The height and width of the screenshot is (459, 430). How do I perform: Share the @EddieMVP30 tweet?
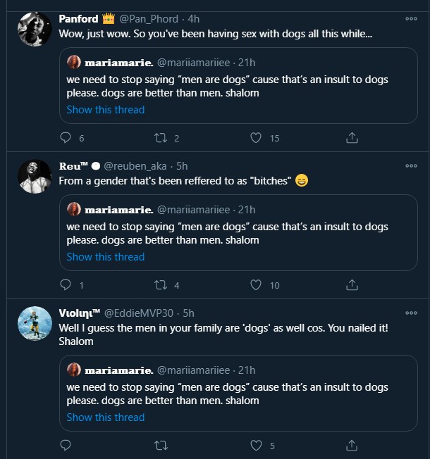point(352,446)
